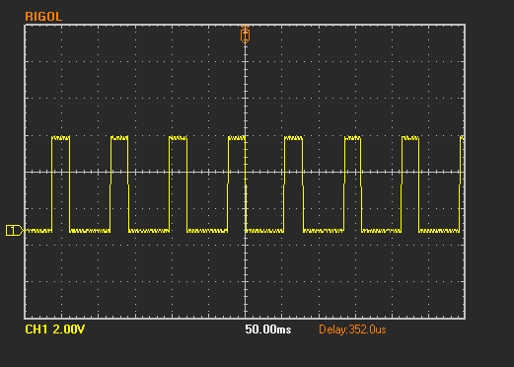Select the CH1 2.00V scale readout
The image size is (514, 367).
[55, 330]
